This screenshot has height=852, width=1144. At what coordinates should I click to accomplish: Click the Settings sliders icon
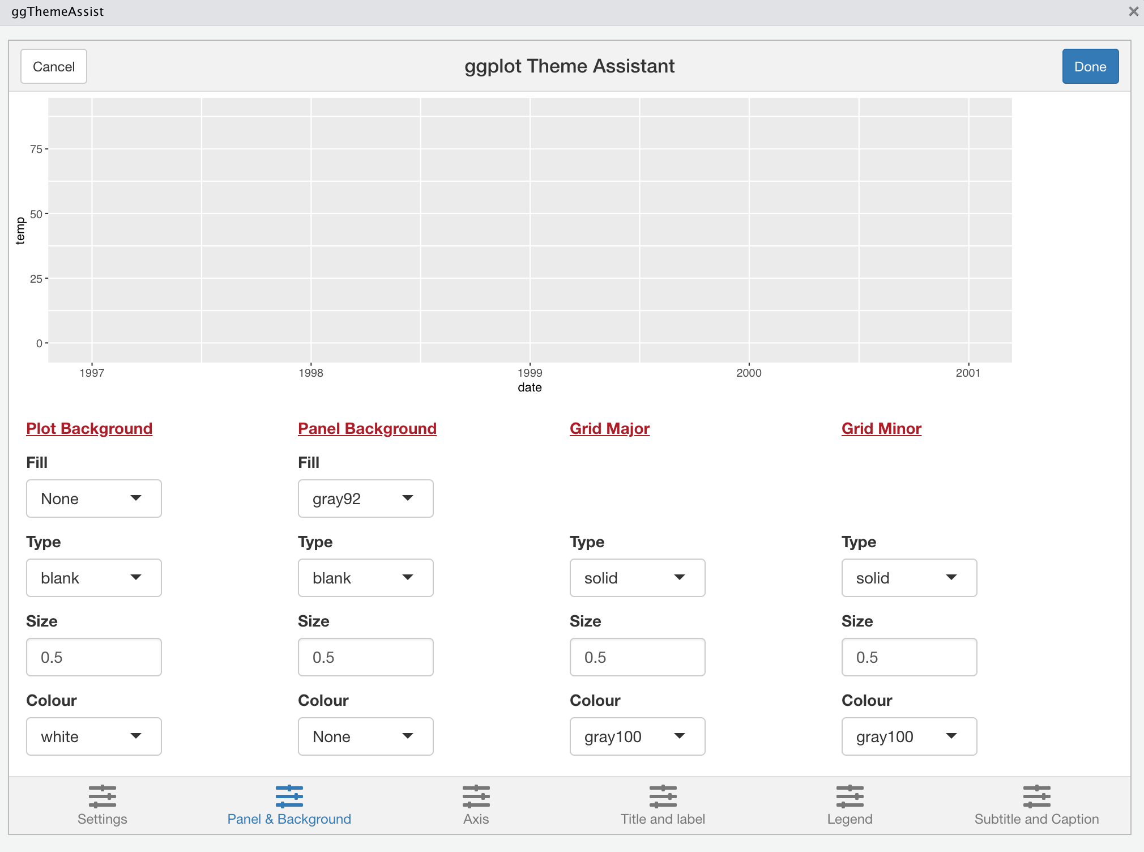tap(103, 796)
